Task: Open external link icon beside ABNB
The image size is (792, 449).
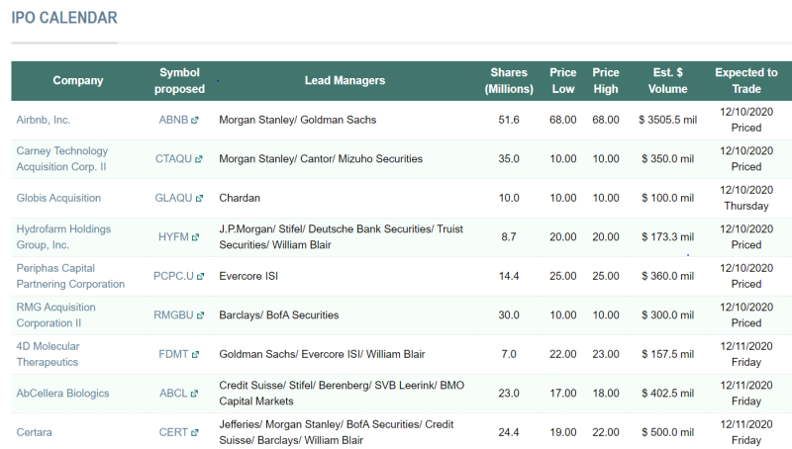Action: 195,120
